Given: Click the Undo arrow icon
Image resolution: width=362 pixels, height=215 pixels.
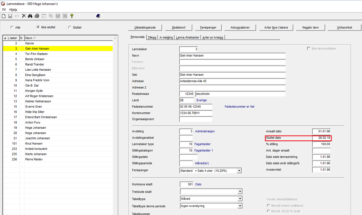Looking at the screenshot, I should point(17,16).
